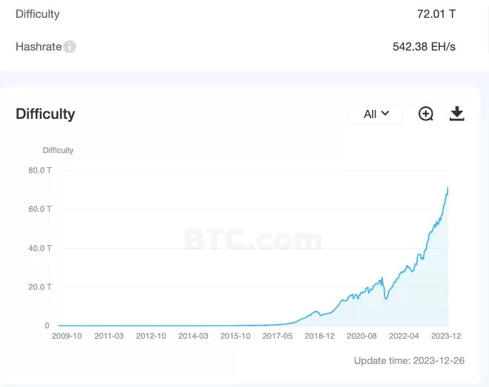Click the Hashrate label text

(38, 47)
